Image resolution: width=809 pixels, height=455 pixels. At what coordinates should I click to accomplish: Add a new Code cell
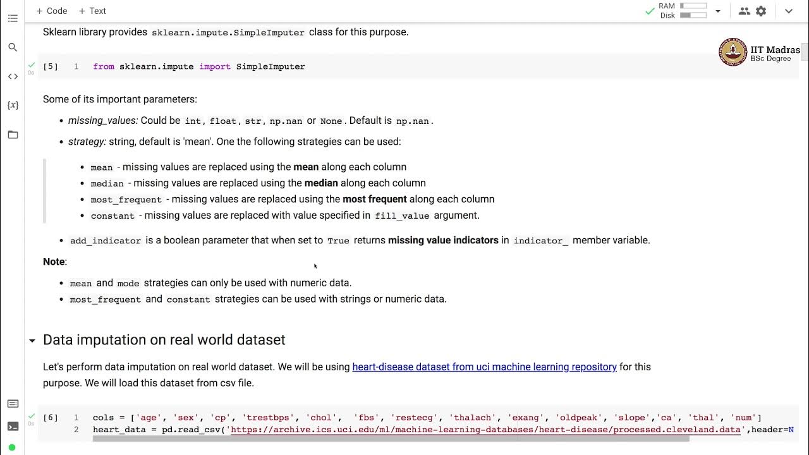tap(52, 11)
